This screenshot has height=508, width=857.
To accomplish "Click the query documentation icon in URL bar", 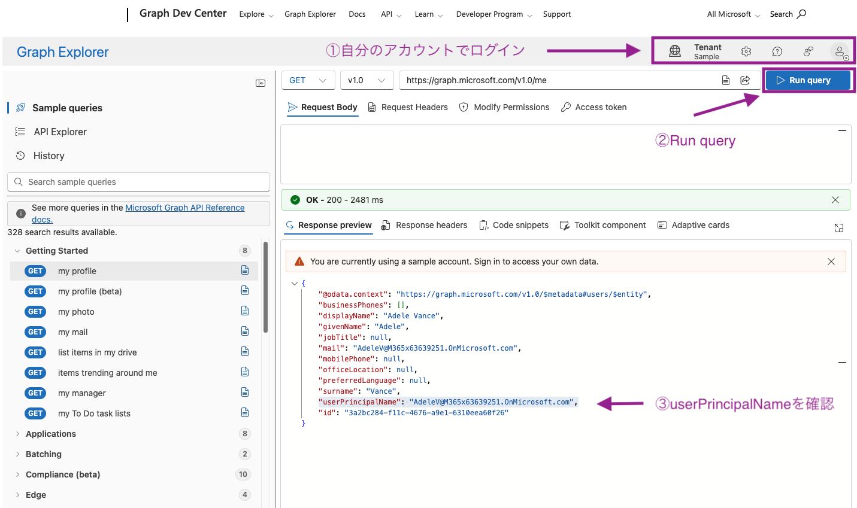I will [726, 80].
